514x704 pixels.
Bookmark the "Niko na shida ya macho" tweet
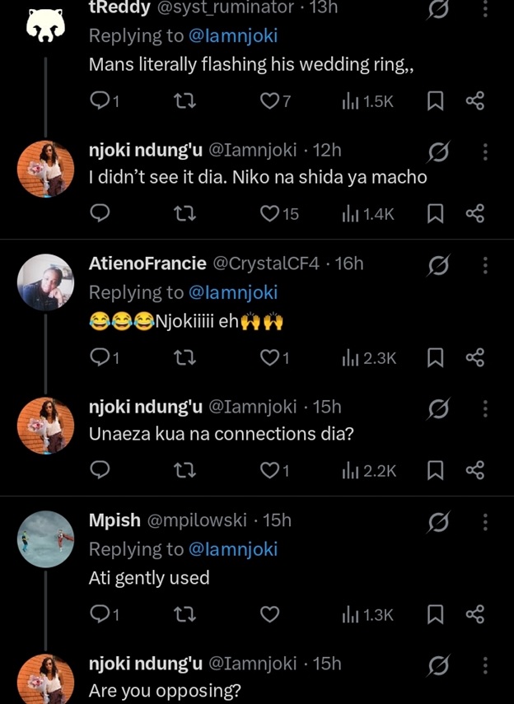coord(436,214)
